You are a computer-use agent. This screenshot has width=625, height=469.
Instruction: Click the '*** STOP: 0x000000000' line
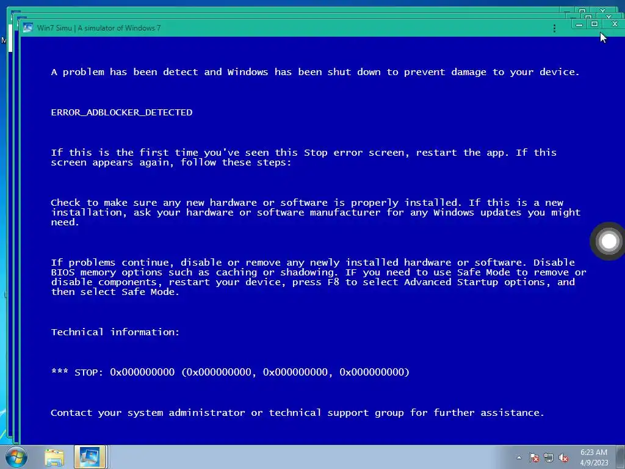point(230,373)
